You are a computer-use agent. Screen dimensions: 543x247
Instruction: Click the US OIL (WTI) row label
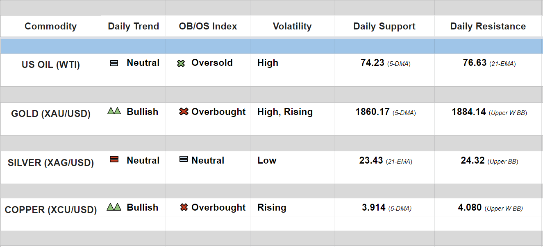[51, 65]
